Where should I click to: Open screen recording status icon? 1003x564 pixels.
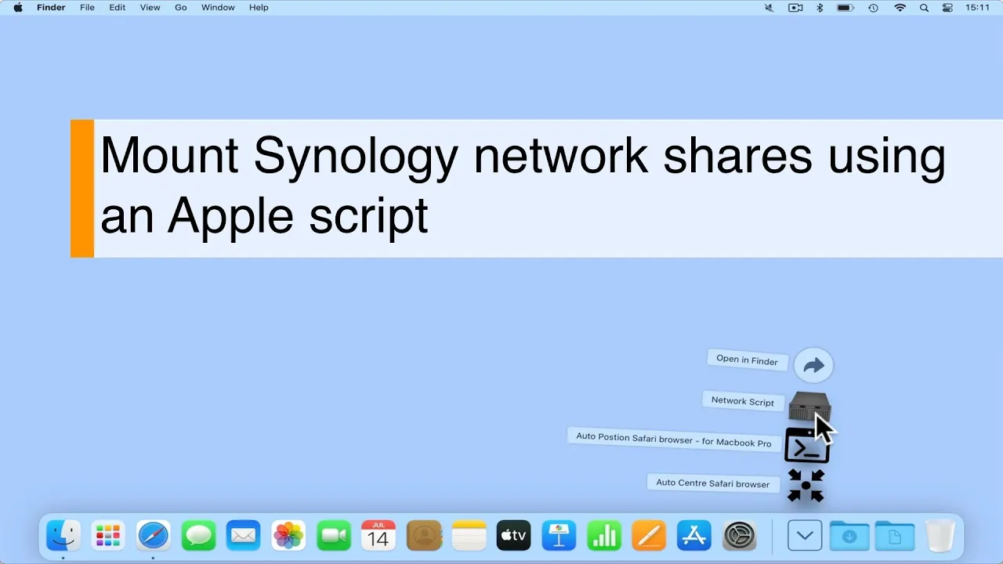(795, 8)
